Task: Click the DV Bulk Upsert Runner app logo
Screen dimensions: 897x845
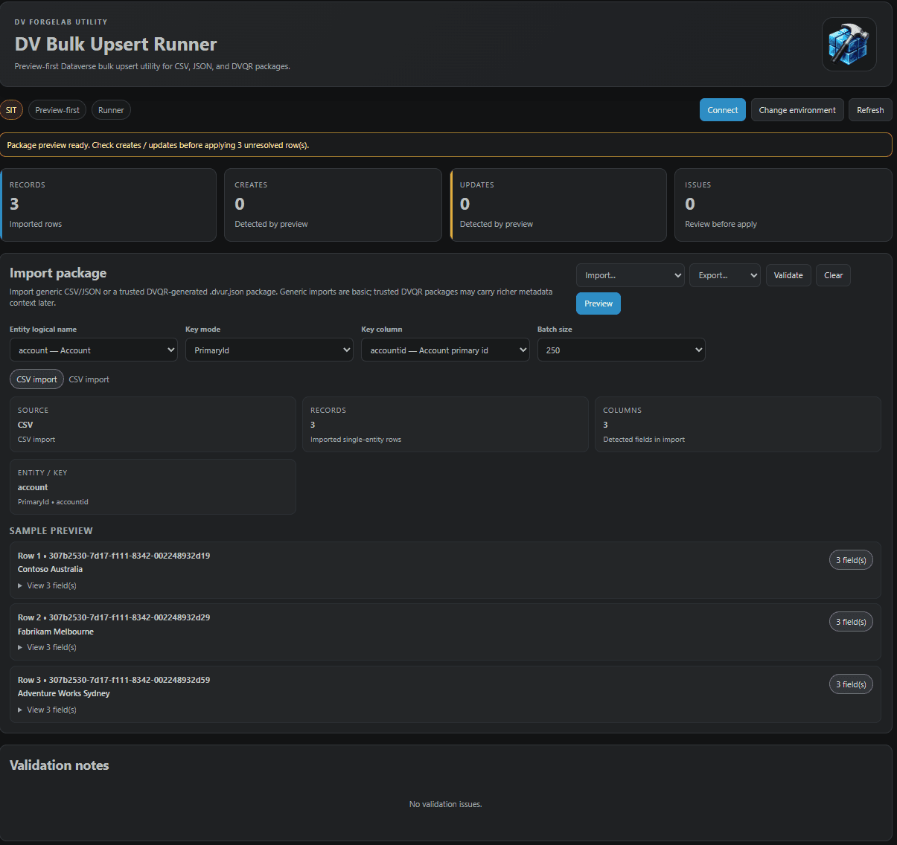Action: (x=849, y=44)
